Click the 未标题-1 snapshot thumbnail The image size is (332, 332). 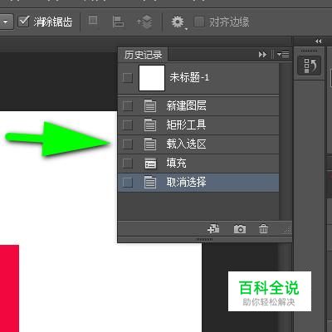click(152, 78)
